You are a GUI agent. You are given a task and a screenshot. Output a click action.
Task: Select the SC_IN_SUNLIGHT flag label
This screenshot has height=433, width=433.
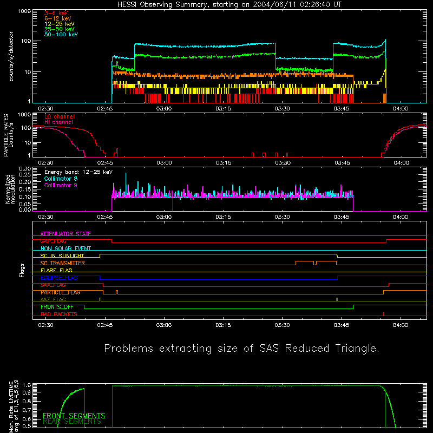[62, 255]
